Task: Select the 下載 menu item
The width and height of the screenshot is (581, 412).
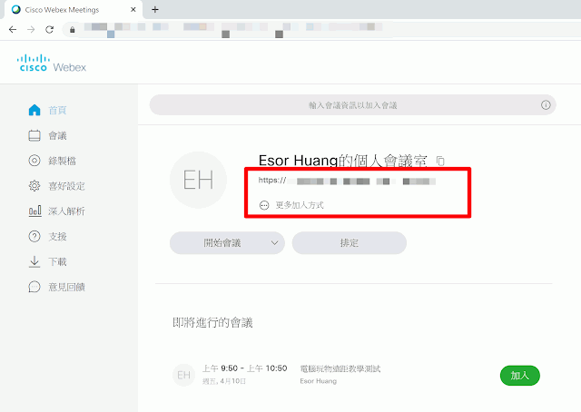Action: coord(57,261)
